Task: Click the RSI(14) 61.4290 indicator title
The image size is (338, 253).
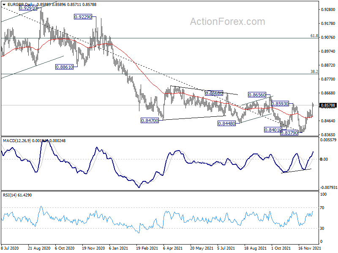Action: click(17, 195)
